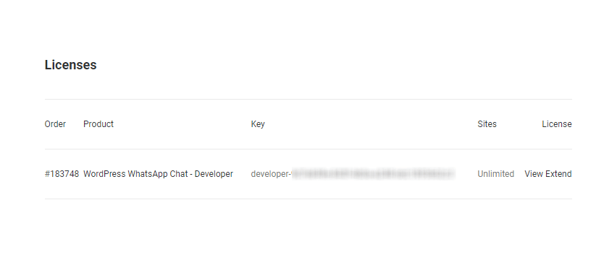Image resolution: width=596 pixels, height=278 pixels.
Task: Click the Order column header
Action: (55, 124)
